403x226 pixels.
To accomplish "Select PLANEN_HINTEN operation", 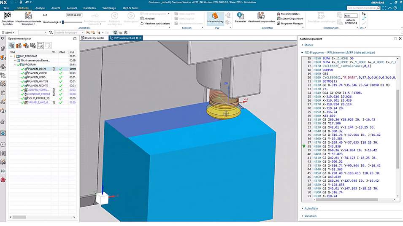I will click(x=38, y=81).
